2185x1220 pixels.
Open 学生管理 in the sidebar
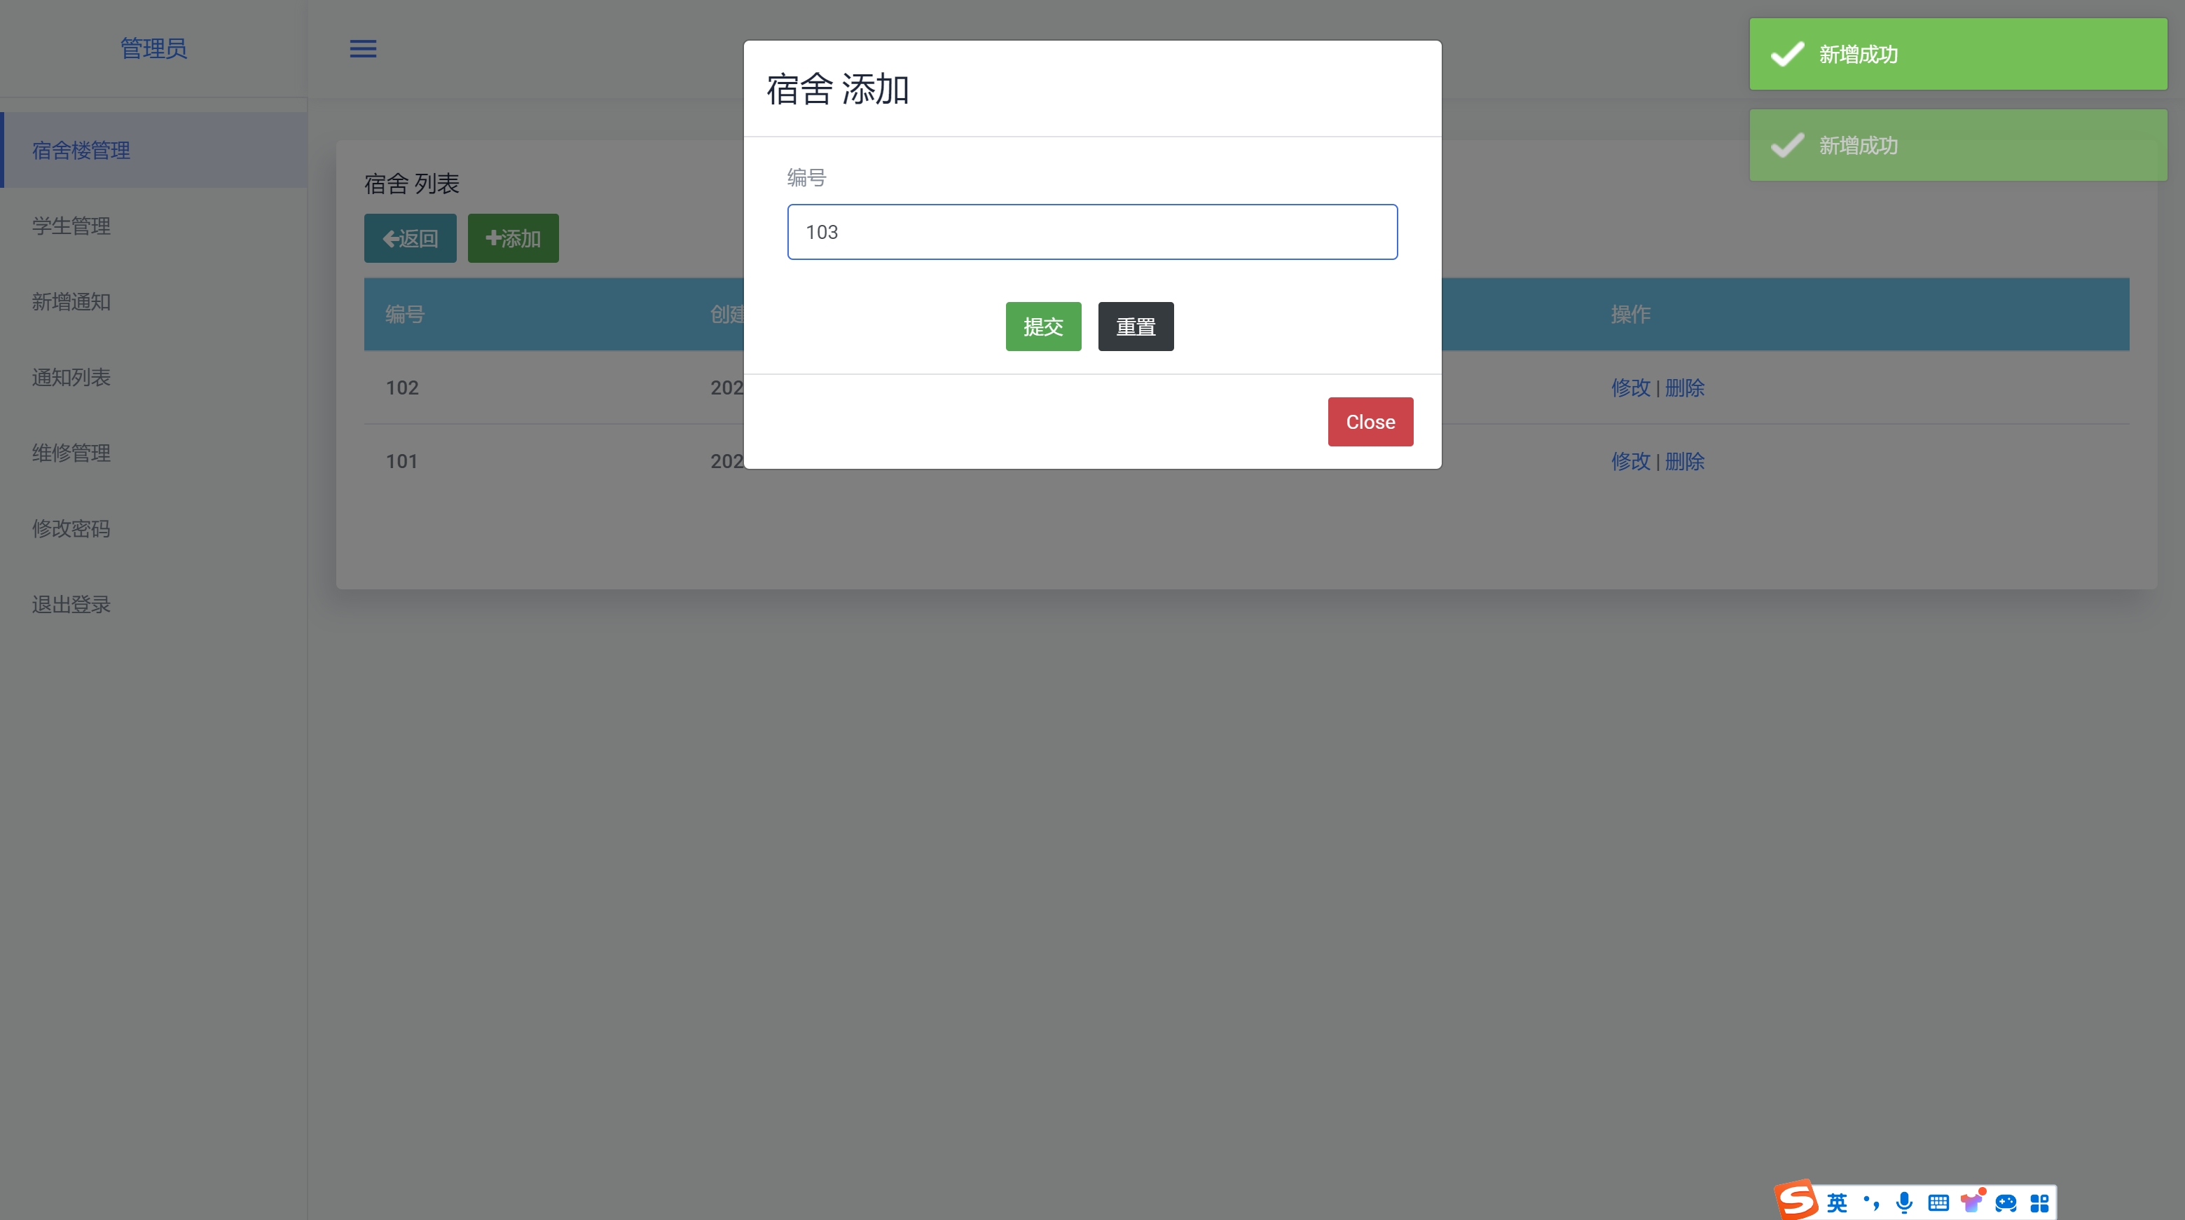click(71, 226)
